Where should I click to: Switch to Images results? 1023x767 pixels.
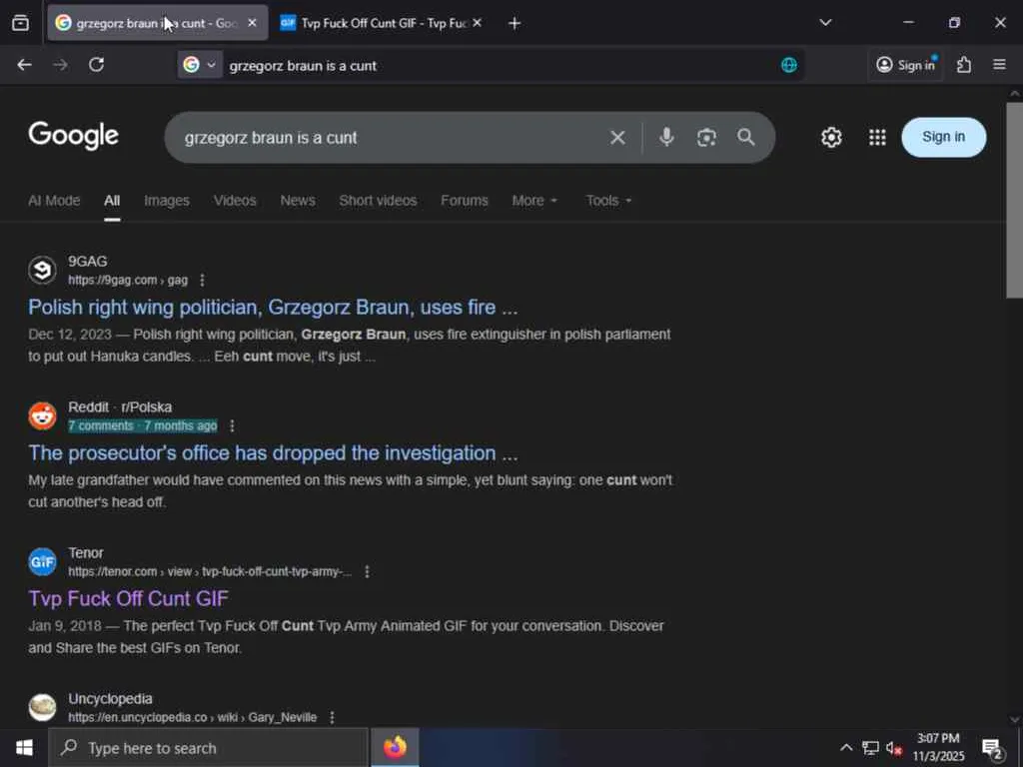tap(167, 201)
